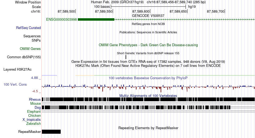Image resolution: width=255 pixels, height=138 pixels.
Task: Click the 87,589,500 ruler position
Action: tap(66, 11)
